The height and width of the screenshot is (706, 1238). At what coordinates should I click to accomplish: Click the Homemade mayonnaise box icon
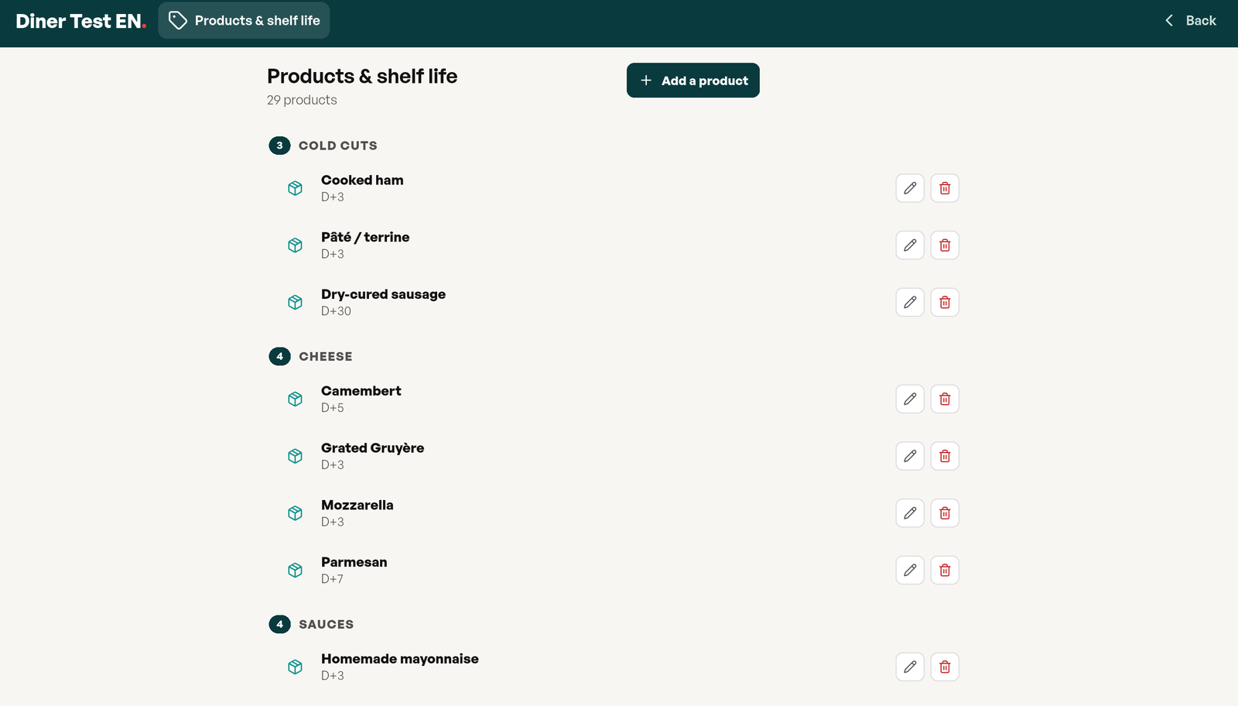[x=295, y=667]
